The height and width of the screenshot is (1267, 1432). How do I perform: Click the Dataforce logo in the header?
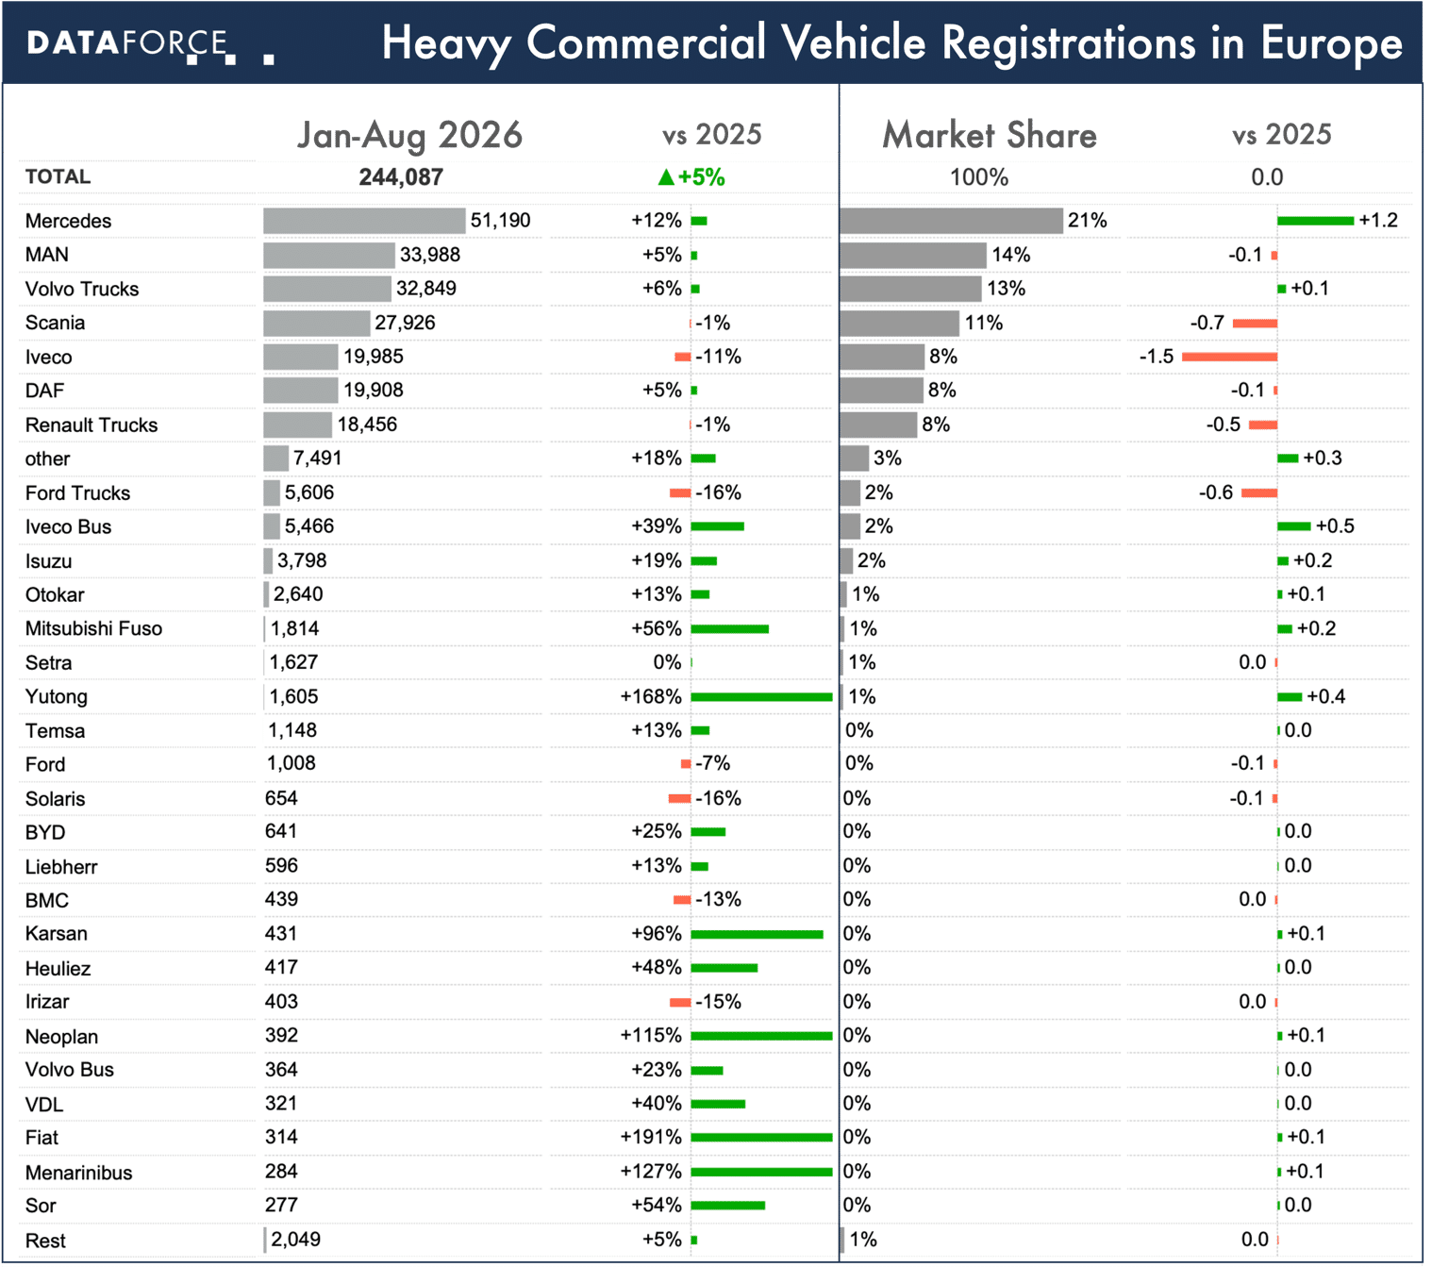[151, 45]
